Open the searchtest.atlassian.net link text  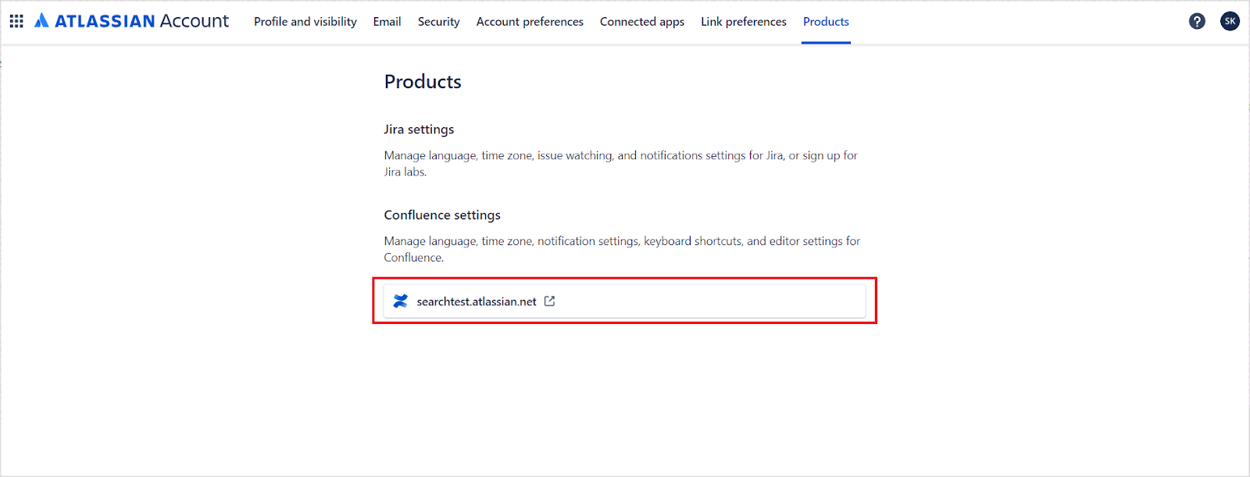[477, 302]
